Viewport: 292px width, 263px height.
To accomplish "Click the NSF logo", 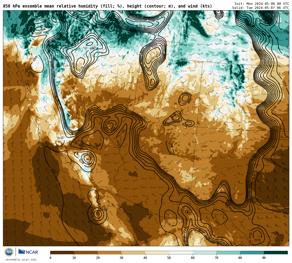I will click(9, 252).
